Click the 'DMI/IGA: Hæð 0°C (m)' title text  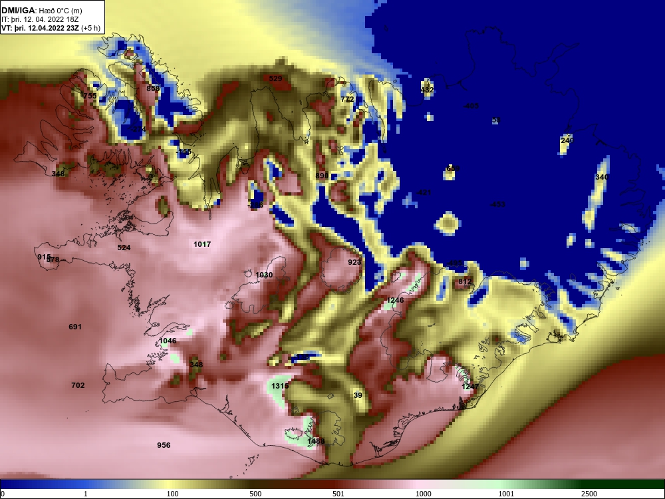click(x=41, y=11)
